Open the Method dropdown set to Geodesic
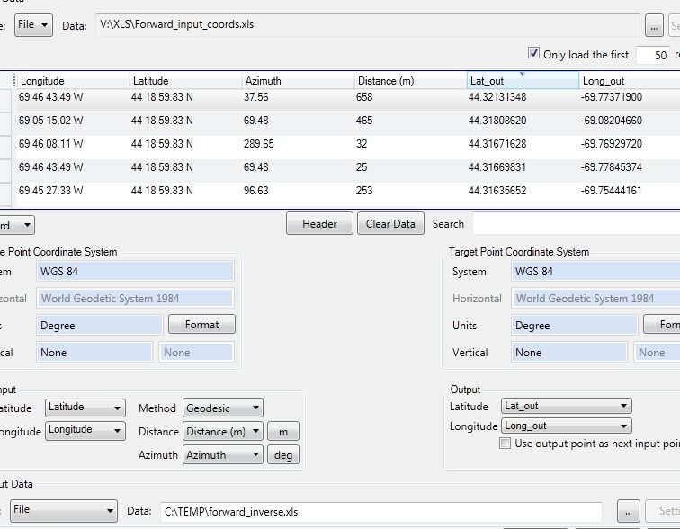The width and height of the screenshot is (680, 529). coord(223,408)
